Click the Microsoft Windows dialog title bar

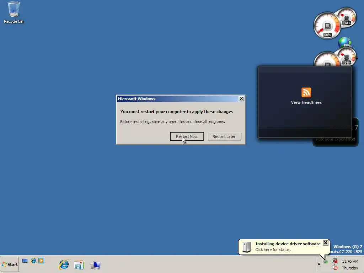[x=177, y=99]
